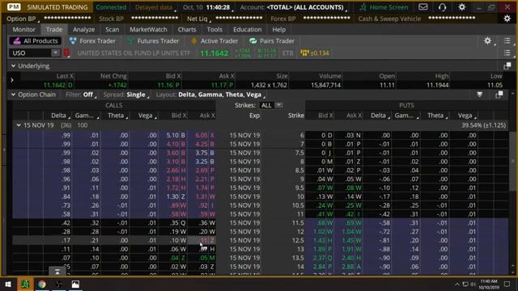The width and height of the screenshot is (518, 291).
Task: Open the Option BP dropdown
Action: tap(23, 19)
